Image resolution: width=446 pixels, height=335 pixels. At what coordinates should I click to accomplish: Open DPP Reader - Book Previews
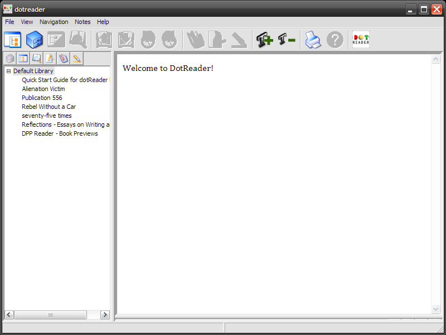60,133
